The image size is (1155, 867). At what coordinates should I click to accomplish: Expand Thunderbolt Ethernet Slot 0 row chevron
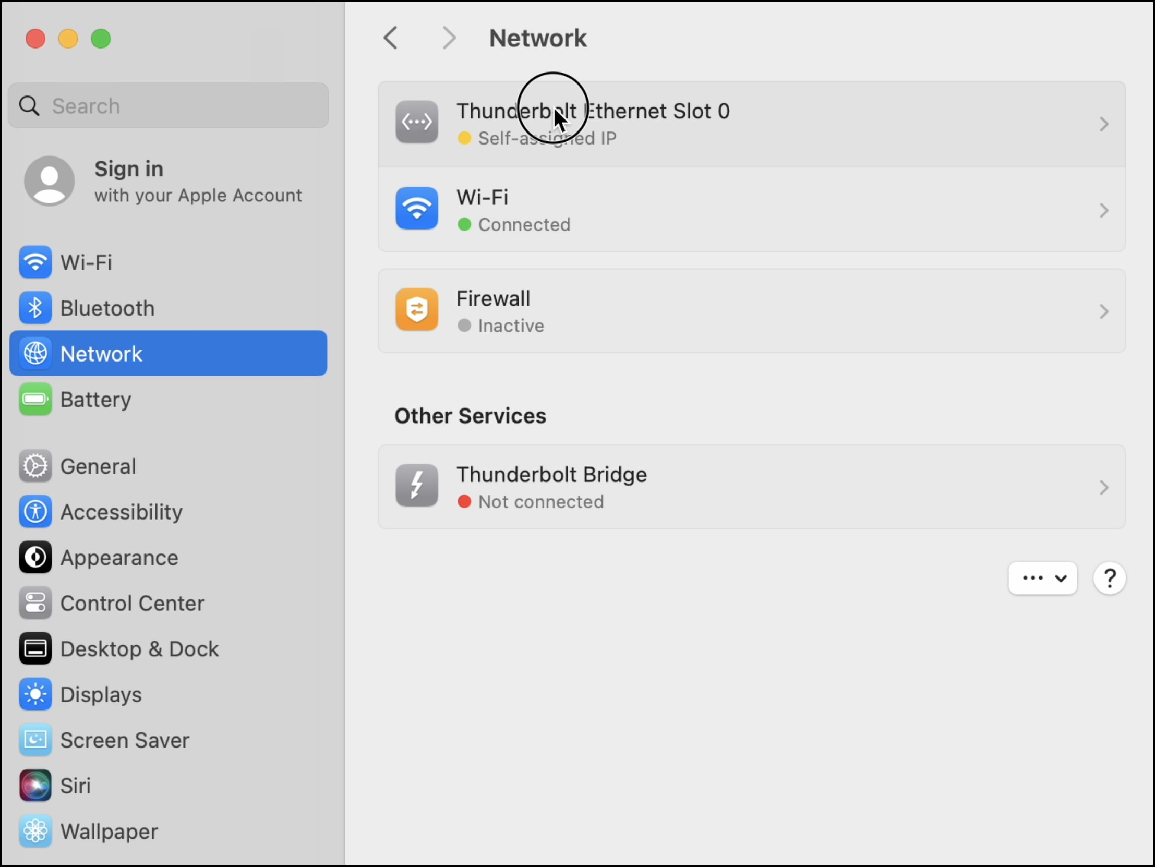(1103, 124)
